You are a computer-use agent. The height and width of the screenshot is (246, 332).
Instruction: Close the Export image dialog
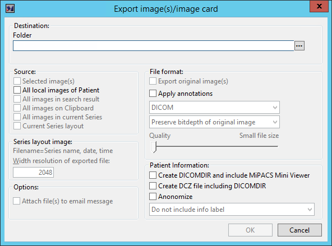tap(319, 6)
